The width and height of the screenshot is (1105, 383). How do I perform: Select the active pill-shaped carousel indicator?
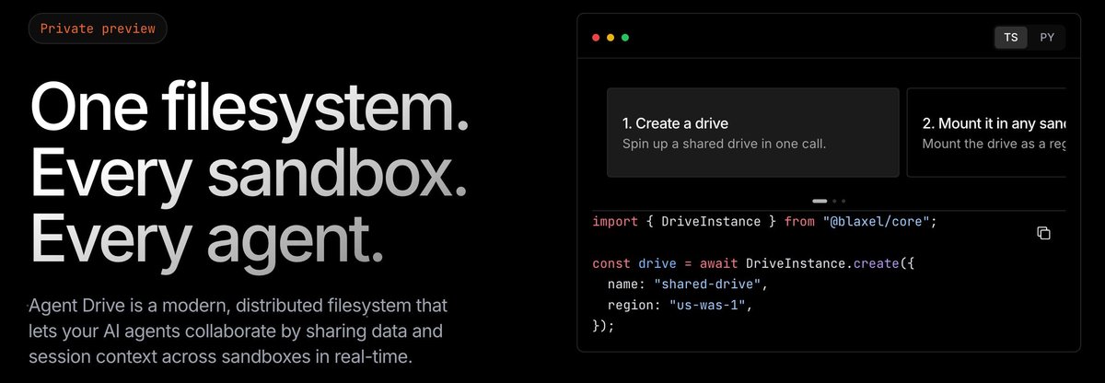(x=820, y=200)
